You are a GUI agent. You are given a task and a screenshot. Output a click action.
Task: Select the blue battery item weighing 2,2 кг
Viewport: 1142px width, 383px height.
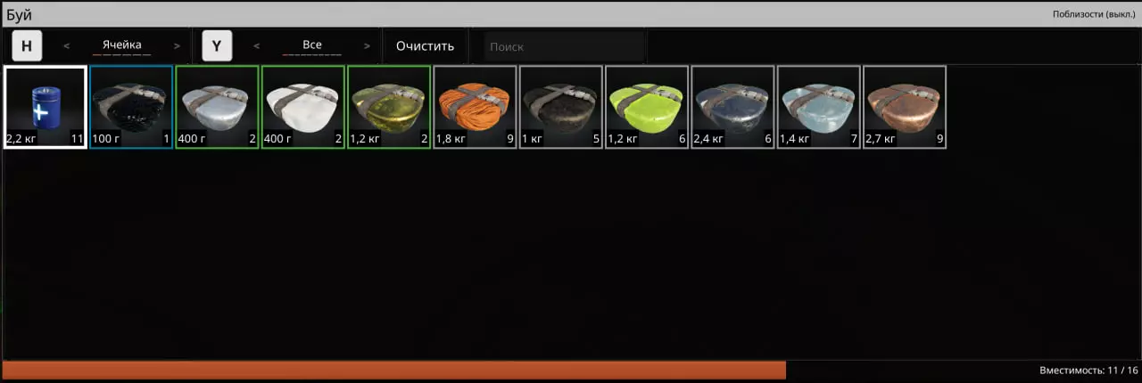point(46,107)
